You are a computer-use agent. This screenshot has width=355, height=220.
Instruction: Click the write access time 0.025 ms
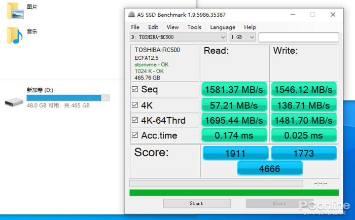click(304, 135)
